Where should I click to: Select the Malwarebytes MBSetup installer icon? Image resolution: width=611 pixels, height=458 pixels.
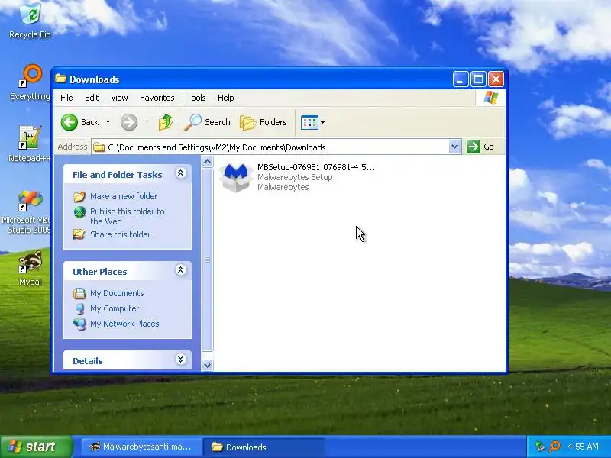(x=235, y=177)
